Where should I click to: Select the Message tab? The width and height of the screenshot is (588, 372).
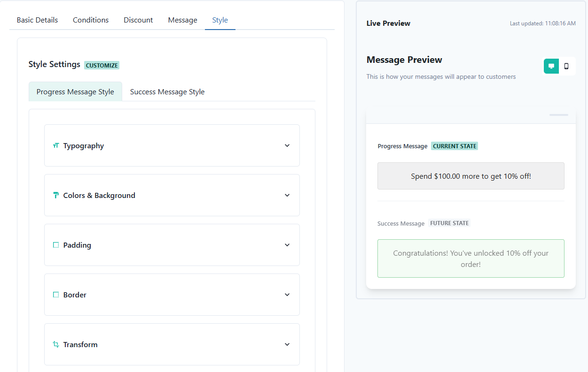tap(183, 20)
